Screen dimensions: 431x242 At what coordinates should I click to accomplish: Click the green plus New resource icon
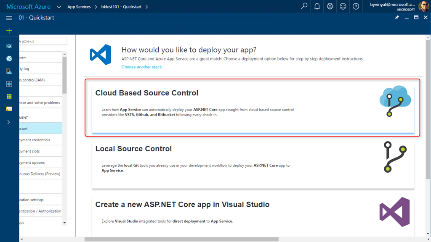tap(9, 31)
